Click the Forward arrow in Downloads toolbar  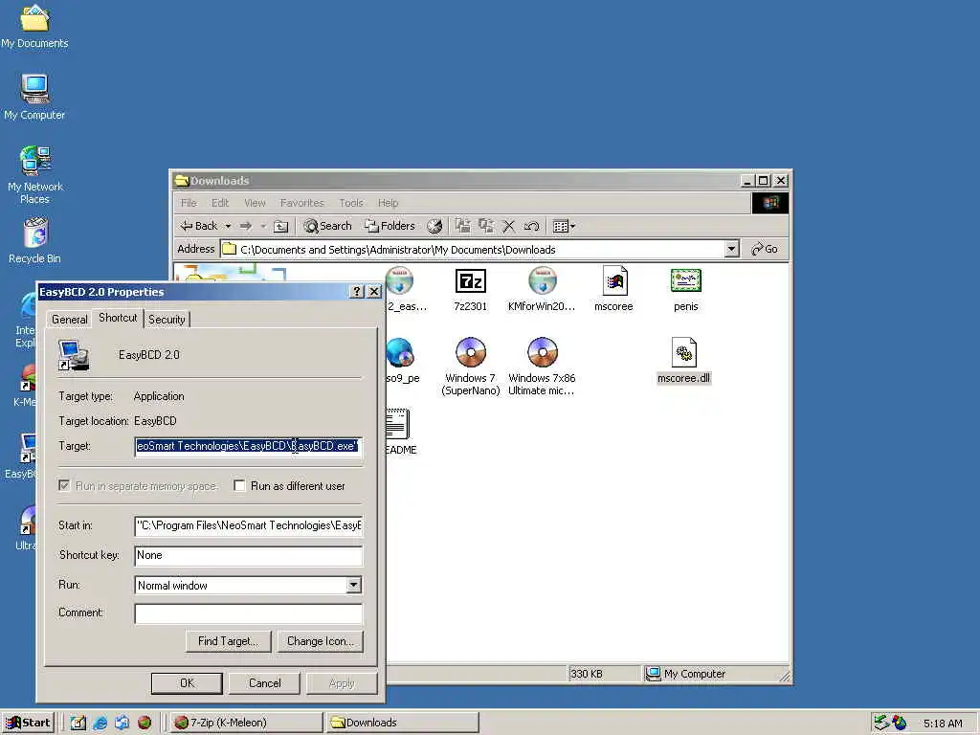246,226
